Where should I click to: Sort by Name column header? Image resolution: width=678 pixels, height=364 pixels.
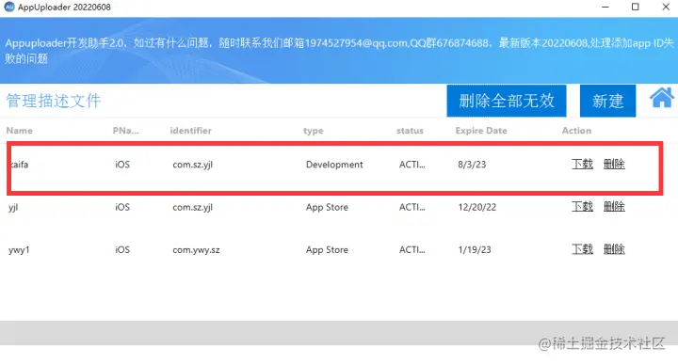(x=20, y=131)
